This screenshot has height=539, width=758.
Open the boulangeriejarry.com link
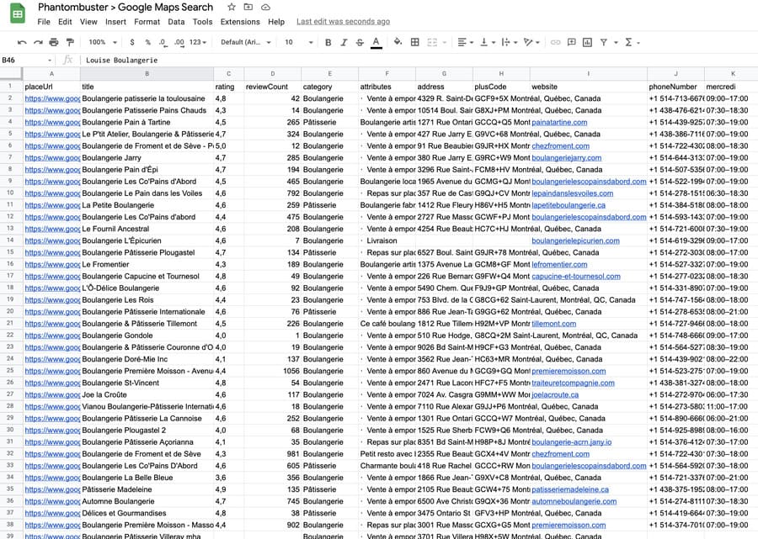click(567, 158)
